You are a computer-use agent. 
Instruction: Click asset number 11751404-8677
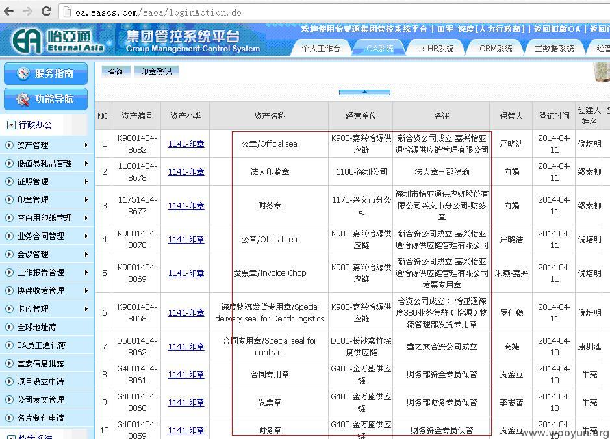(x=137, y=206)
